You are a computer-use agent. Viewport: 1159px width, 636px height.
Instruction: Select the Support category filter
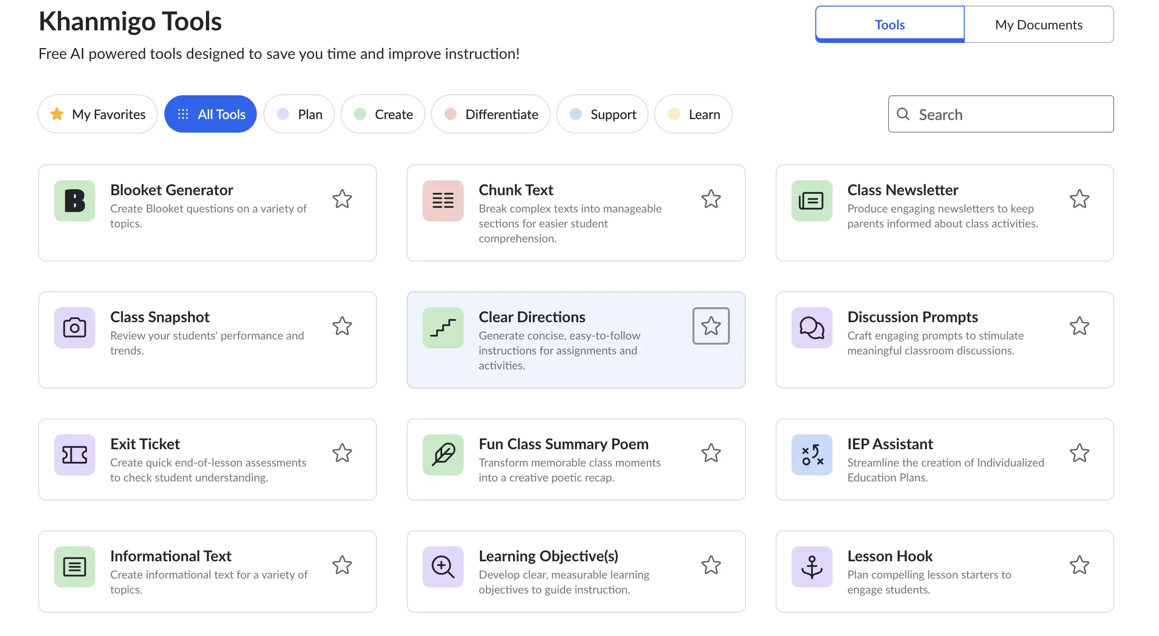[x=602, y=114]
